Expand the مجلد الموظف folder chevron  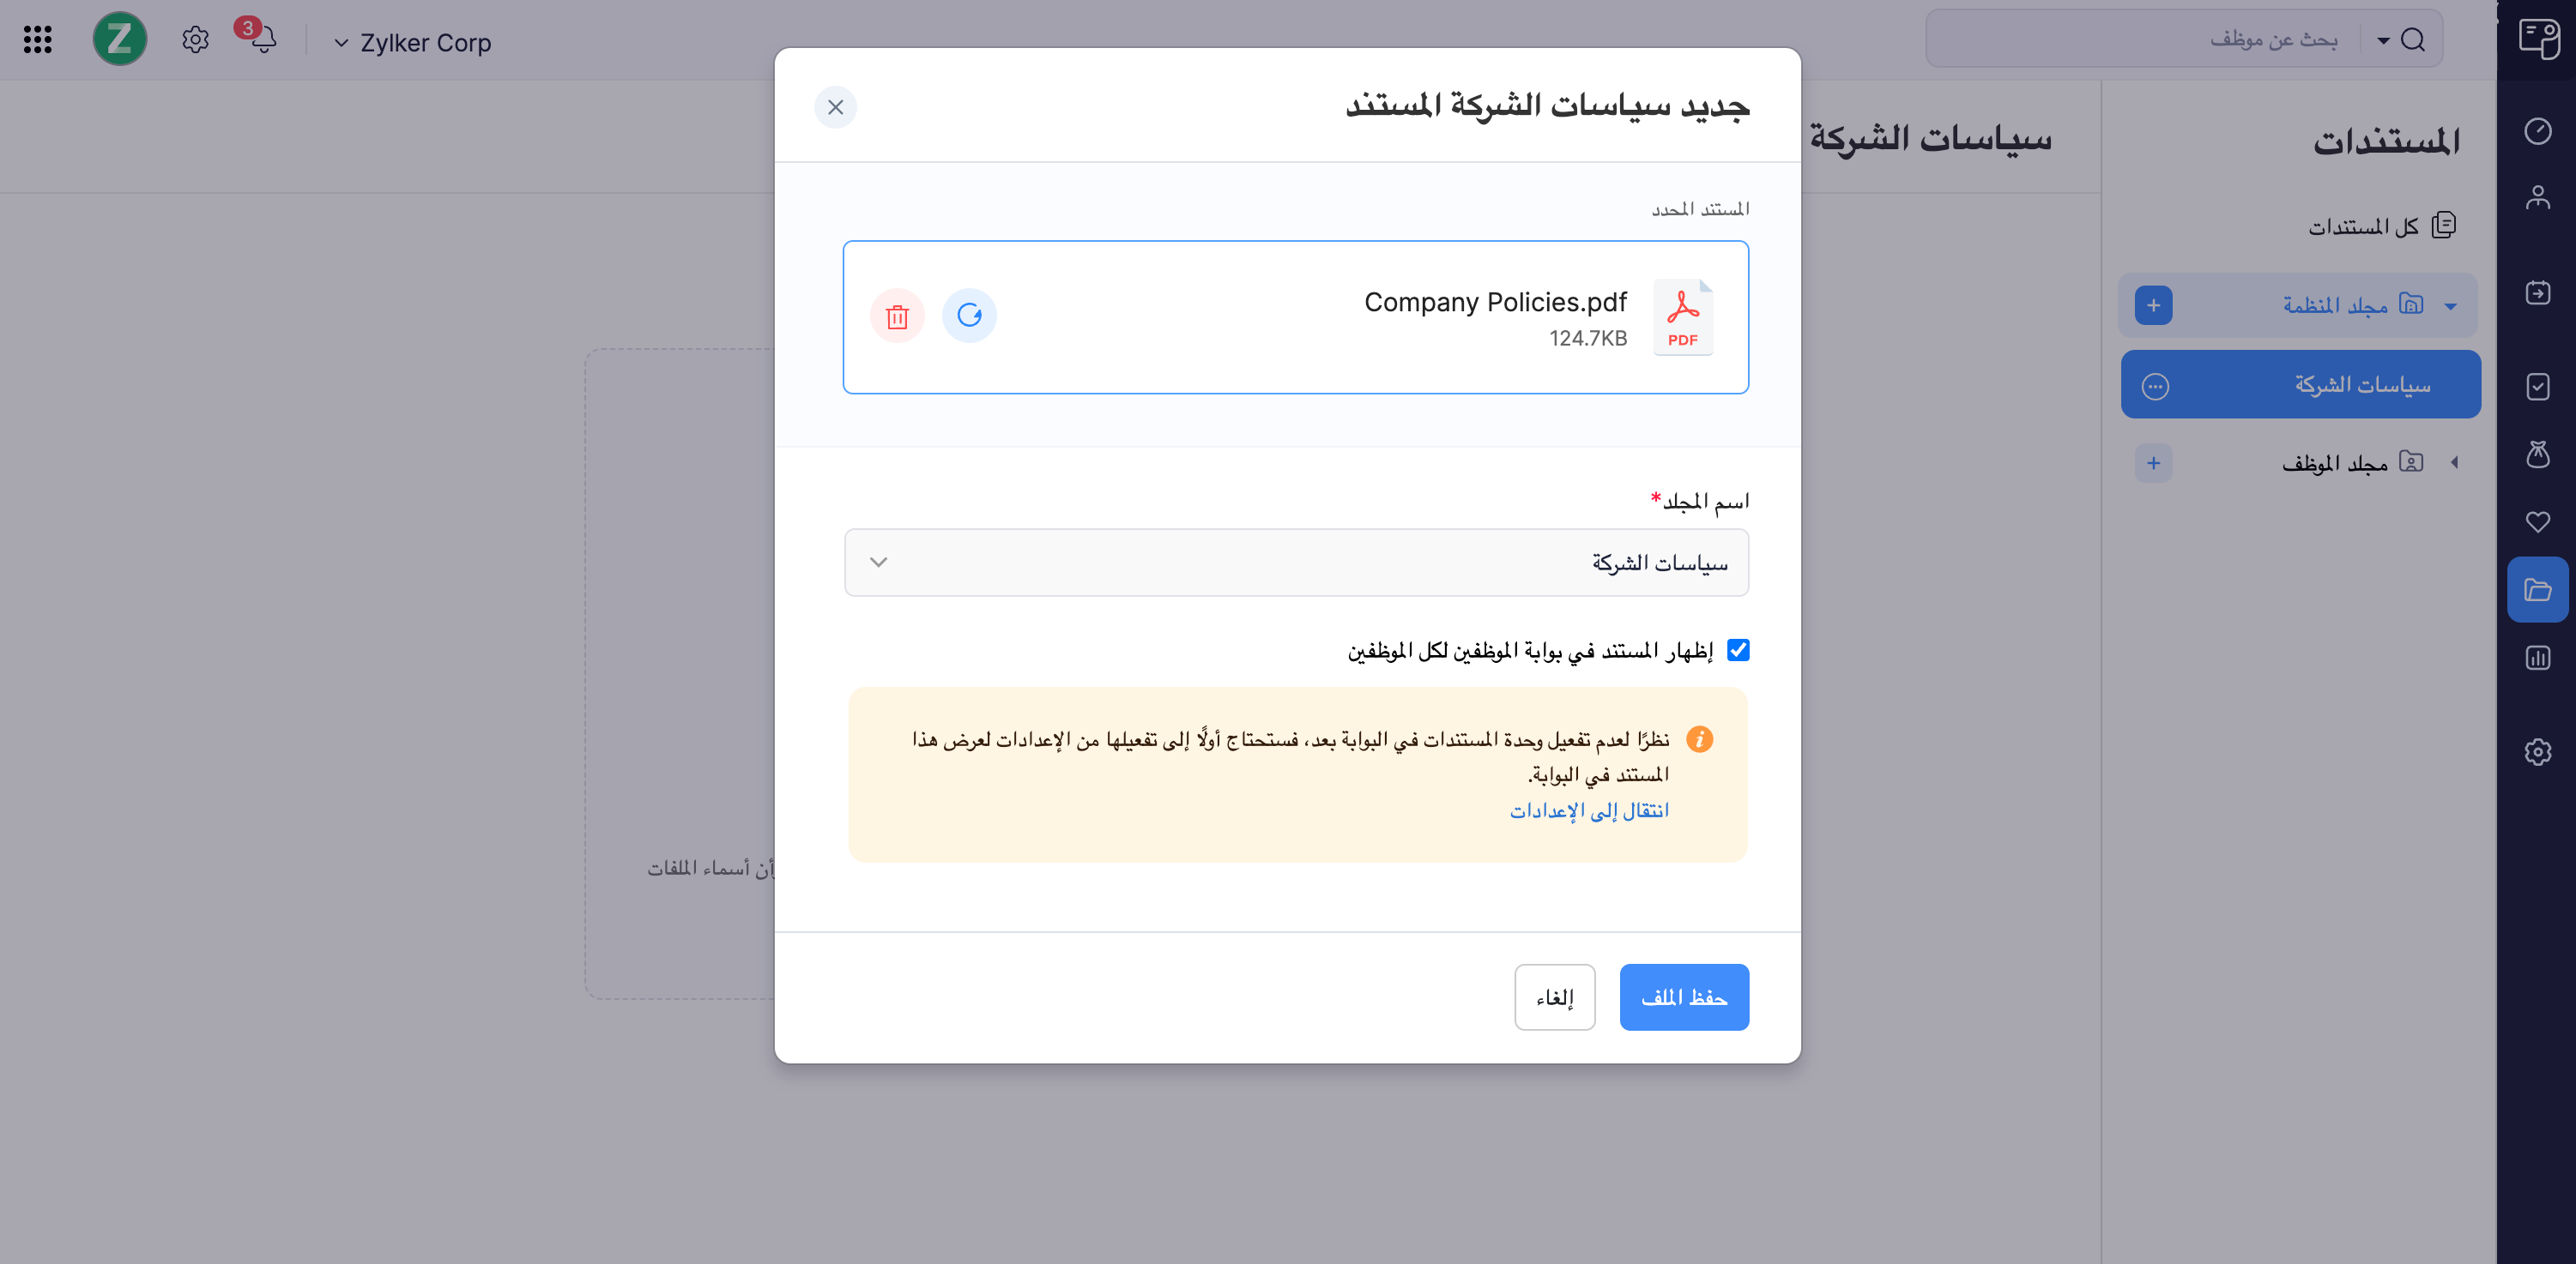point(2457,461)
